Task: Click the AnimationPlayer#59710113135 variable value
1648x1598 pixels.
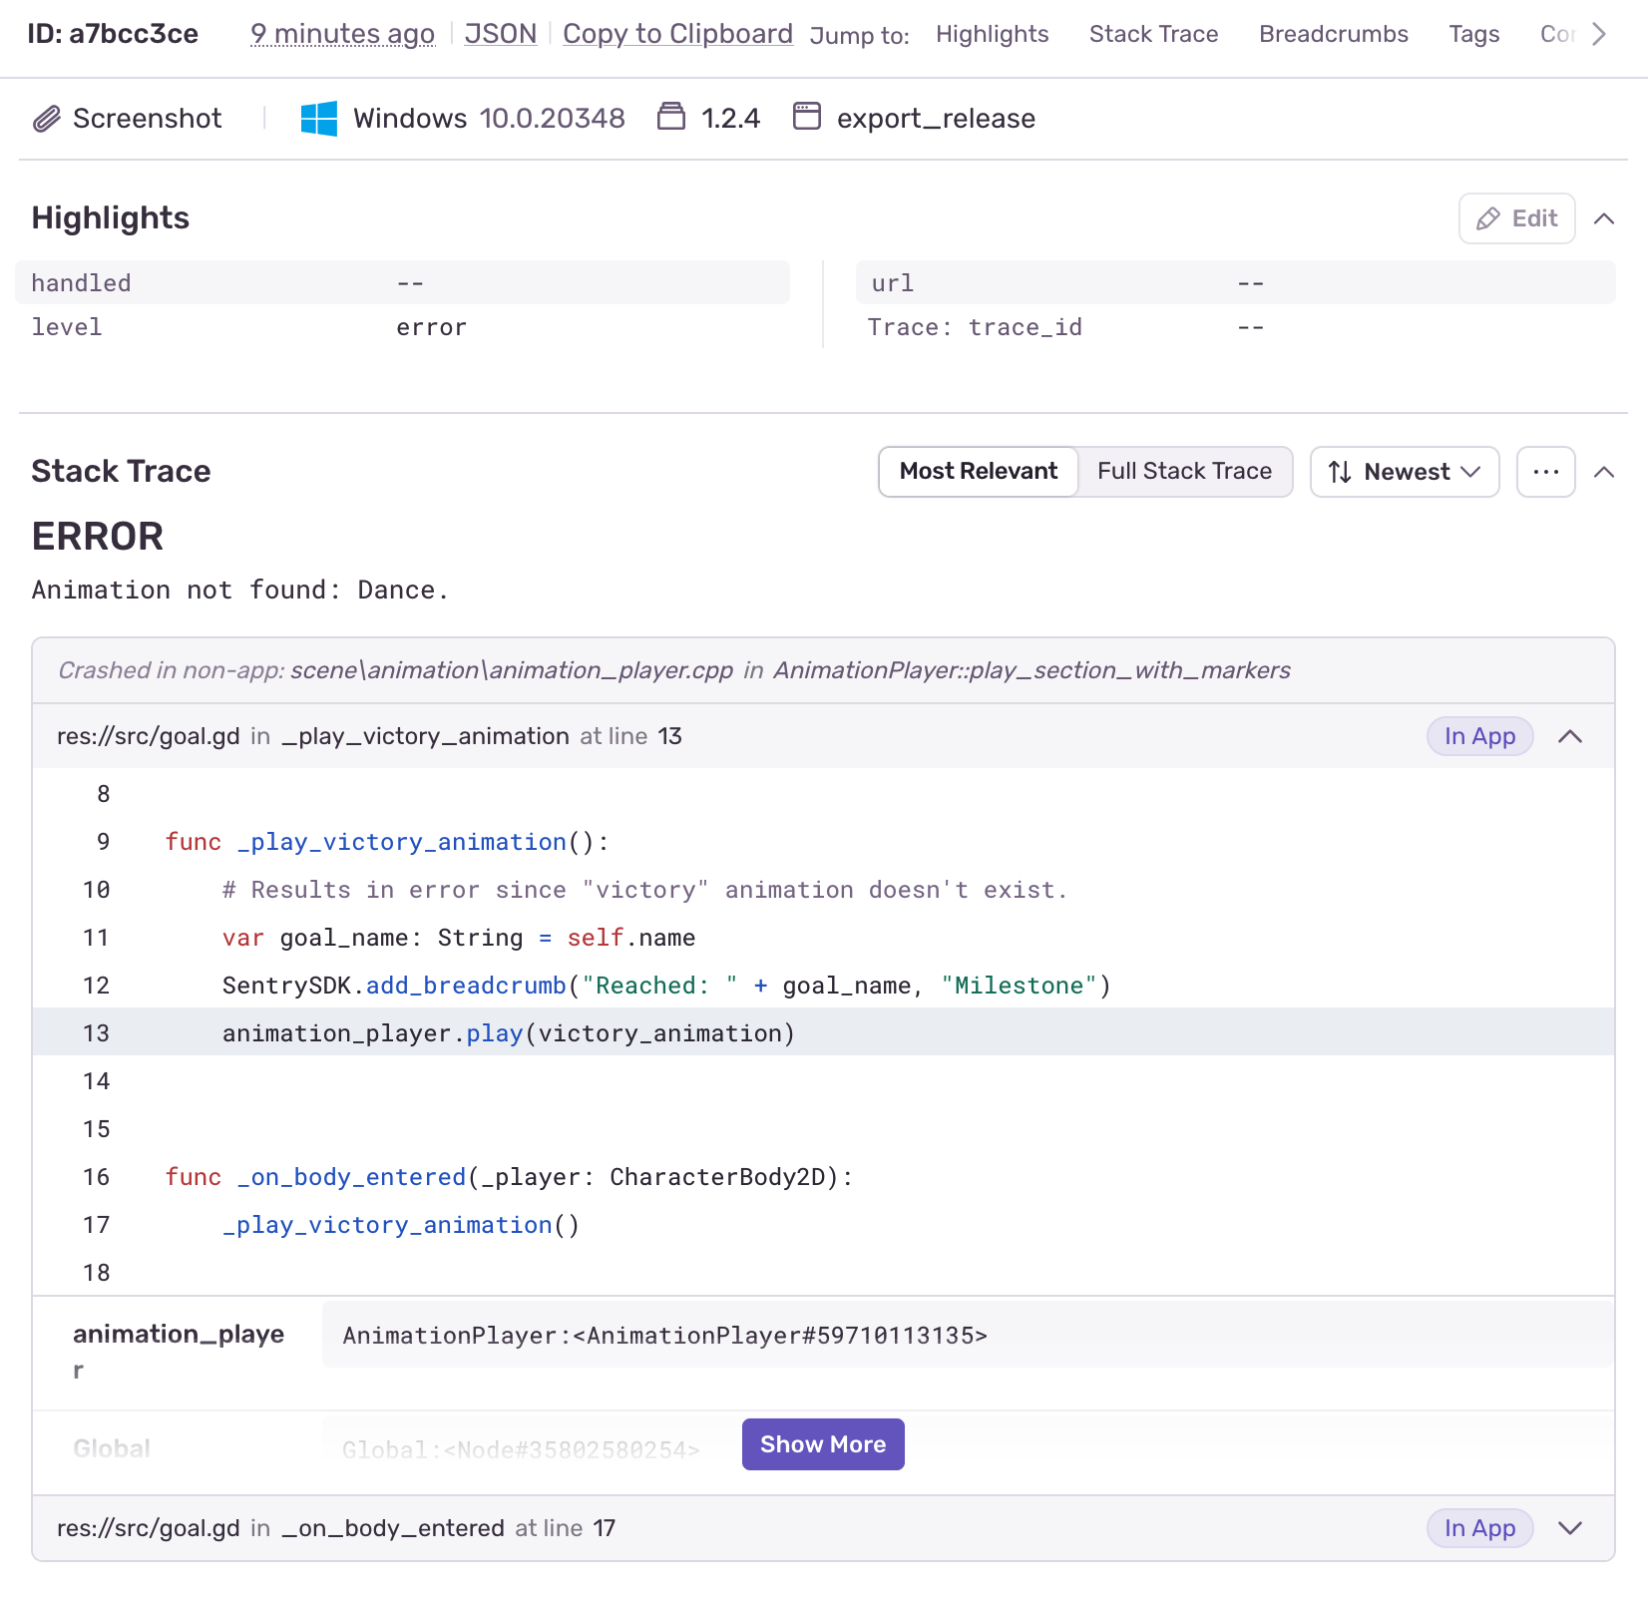Action: click(665, 1336)
